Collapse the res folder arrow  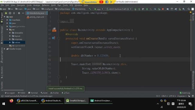click(x=7, y=30)
